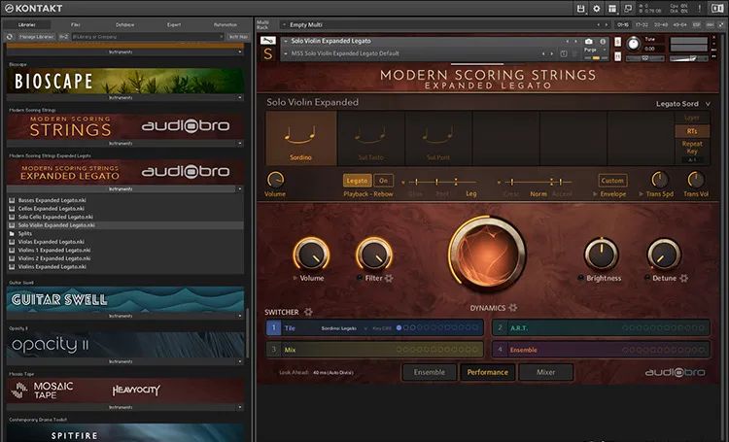729x442 pixels.
Task: Show instrument info icon next to camera
Action: 603,41
